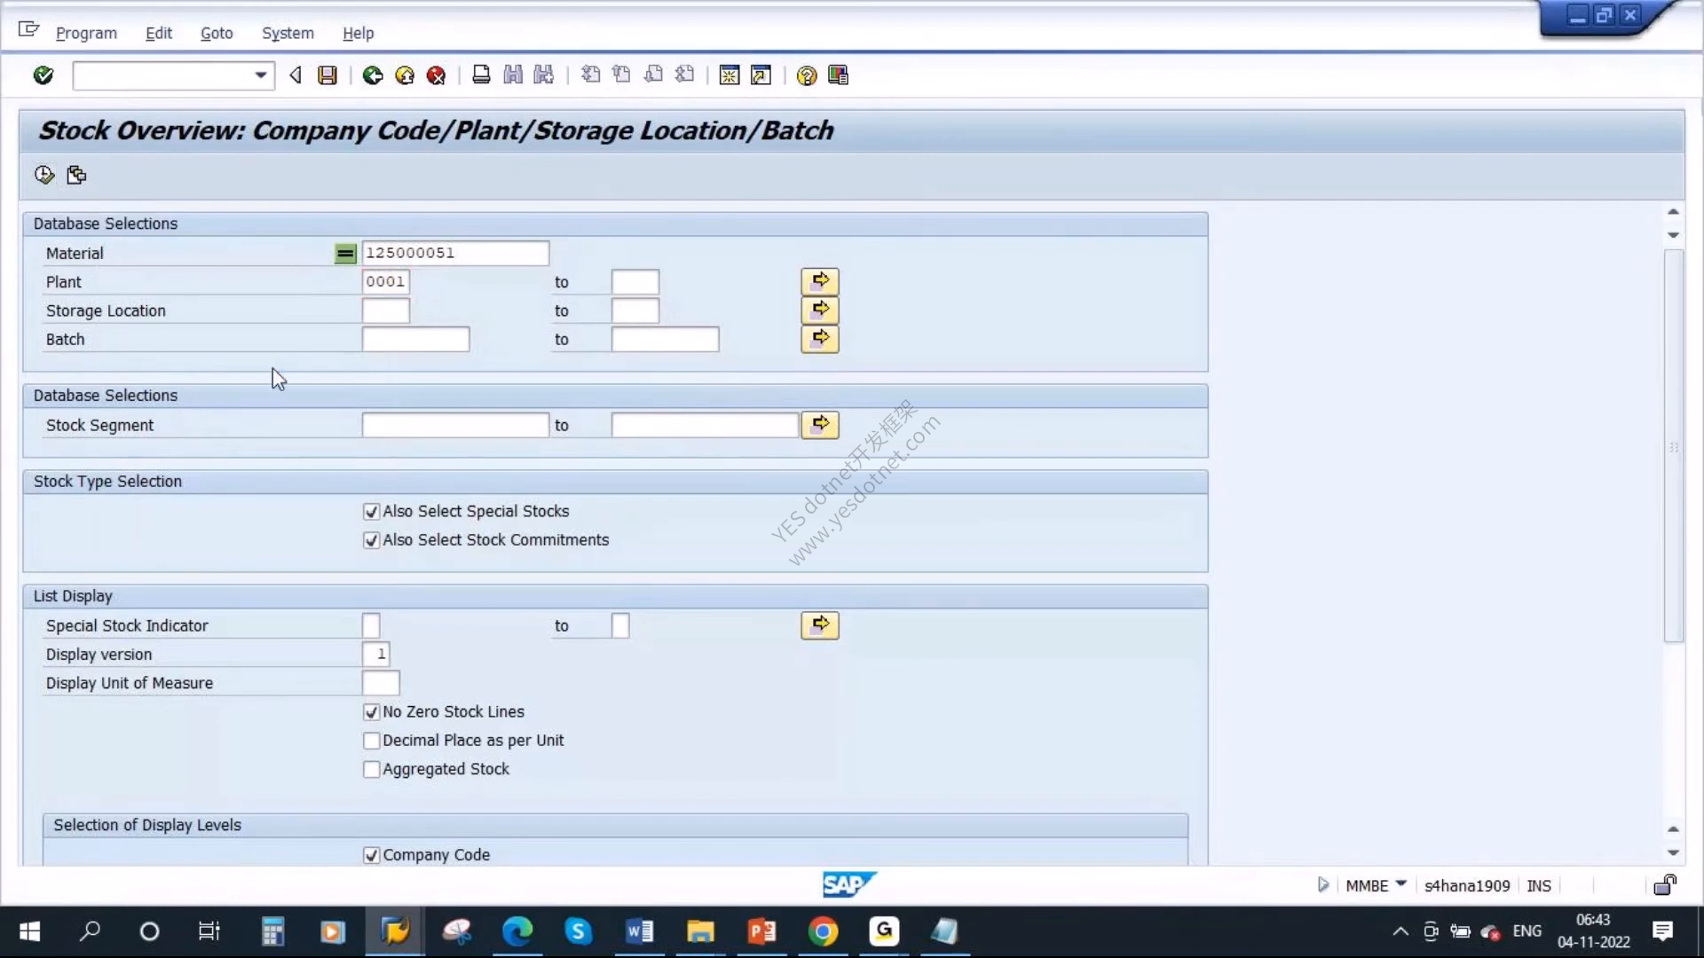Viewport: 1704px width, 958px height.
Task: Click the green equals selection option icon
Action: click(345, 254)
